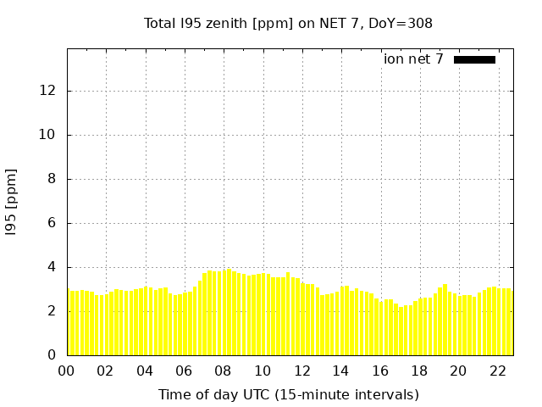The image size is (542, 407).
Task: Click the 2 tick label on the y-axis
Action: pyautogui.click(x=53, y=311)
